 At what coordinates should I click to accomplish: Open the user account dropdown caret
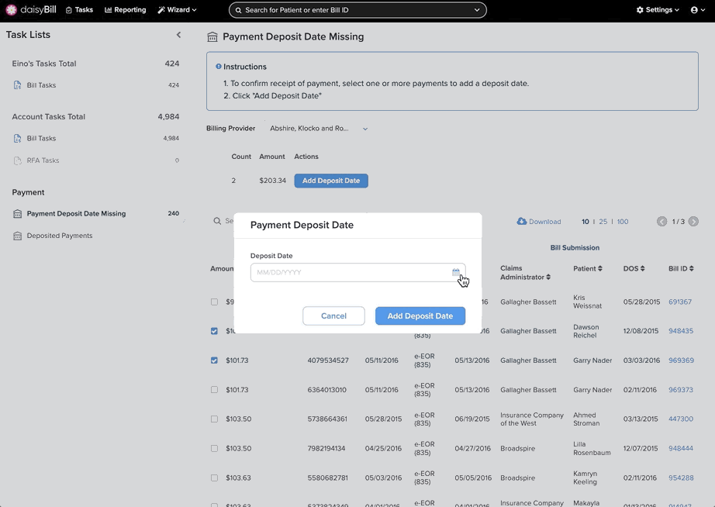coord(703,10)
